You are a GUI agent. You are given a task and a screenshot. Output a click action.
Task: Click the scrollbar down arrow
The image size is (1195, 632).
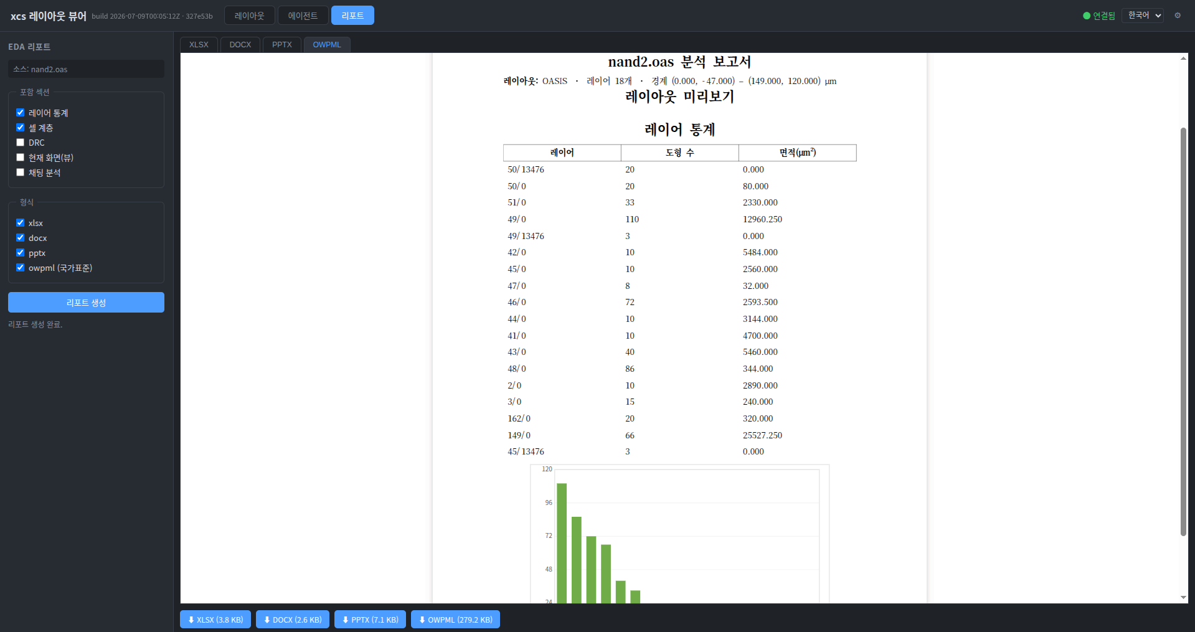(x=1183, y=597)
